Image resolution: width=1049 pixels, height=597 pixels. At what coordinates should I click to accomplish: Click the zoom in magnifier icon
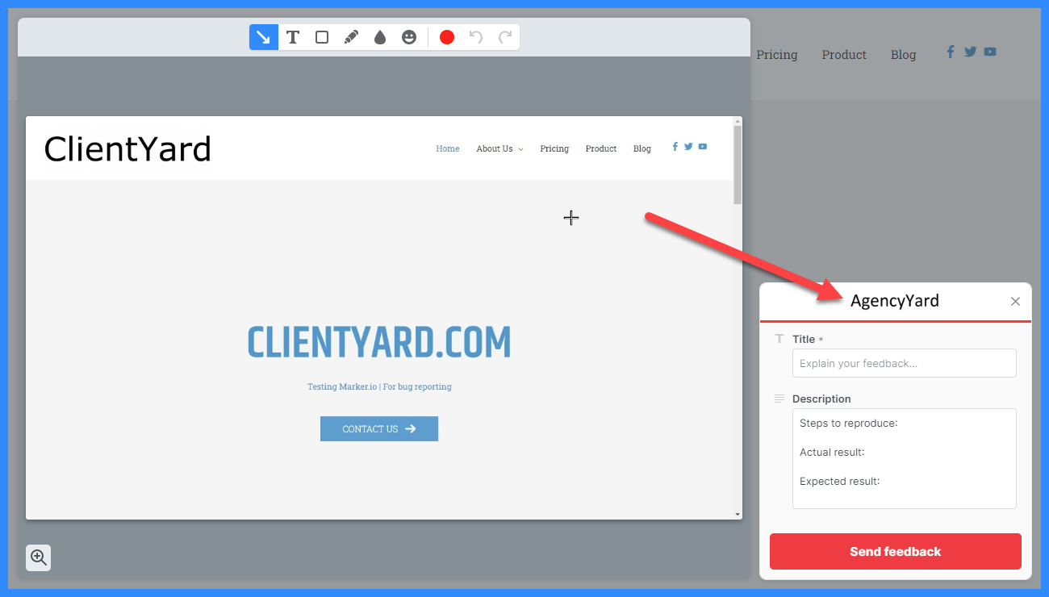[x=39, y=557]
